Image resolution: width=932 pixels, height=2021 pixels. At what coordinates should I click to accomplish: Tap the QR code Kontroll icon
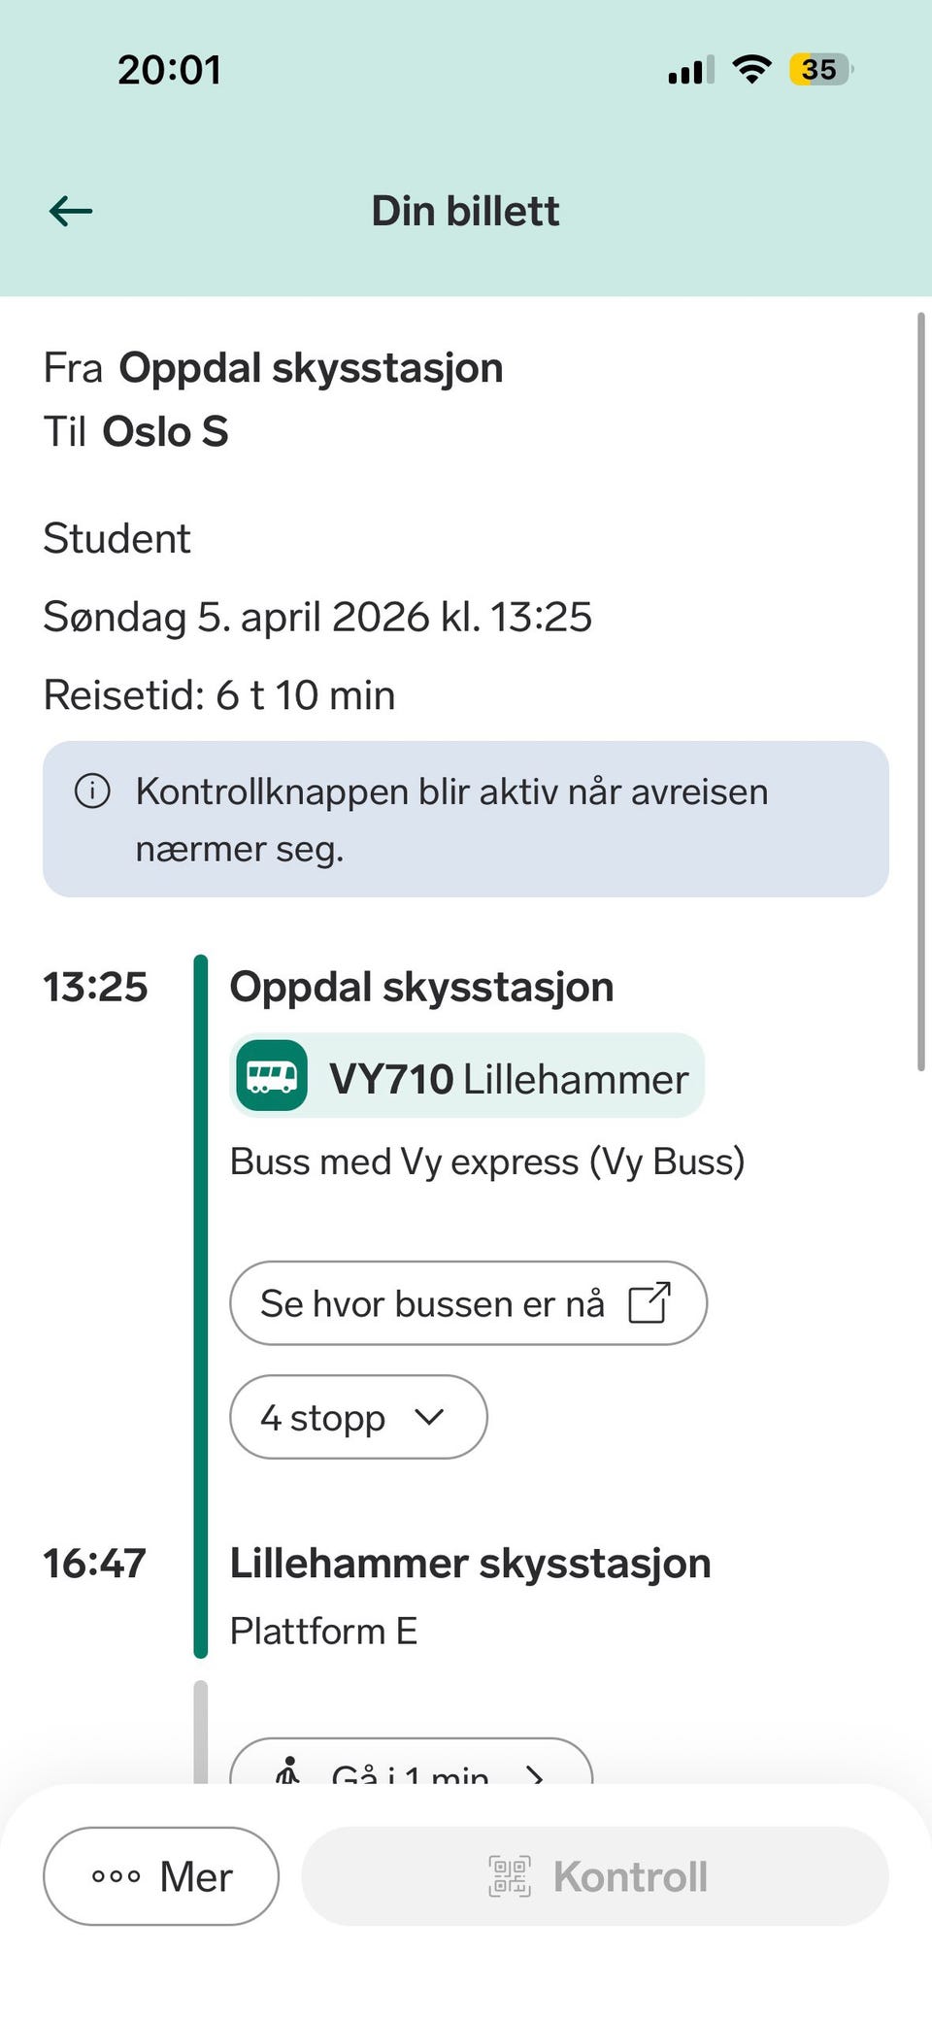(x=510, y=1876)
